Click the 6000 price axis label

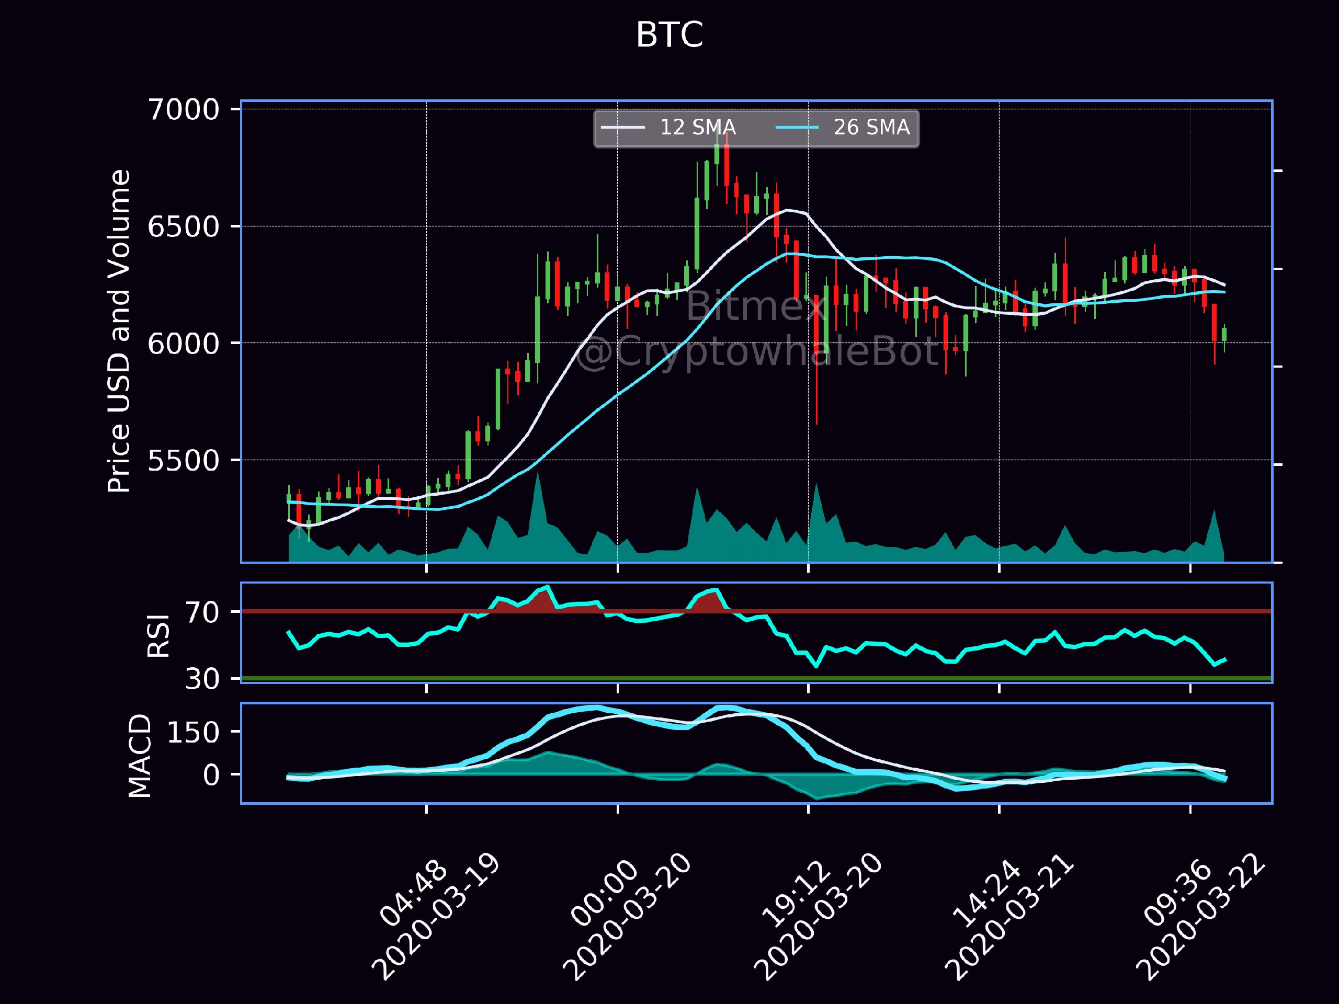tap(184, 344)
